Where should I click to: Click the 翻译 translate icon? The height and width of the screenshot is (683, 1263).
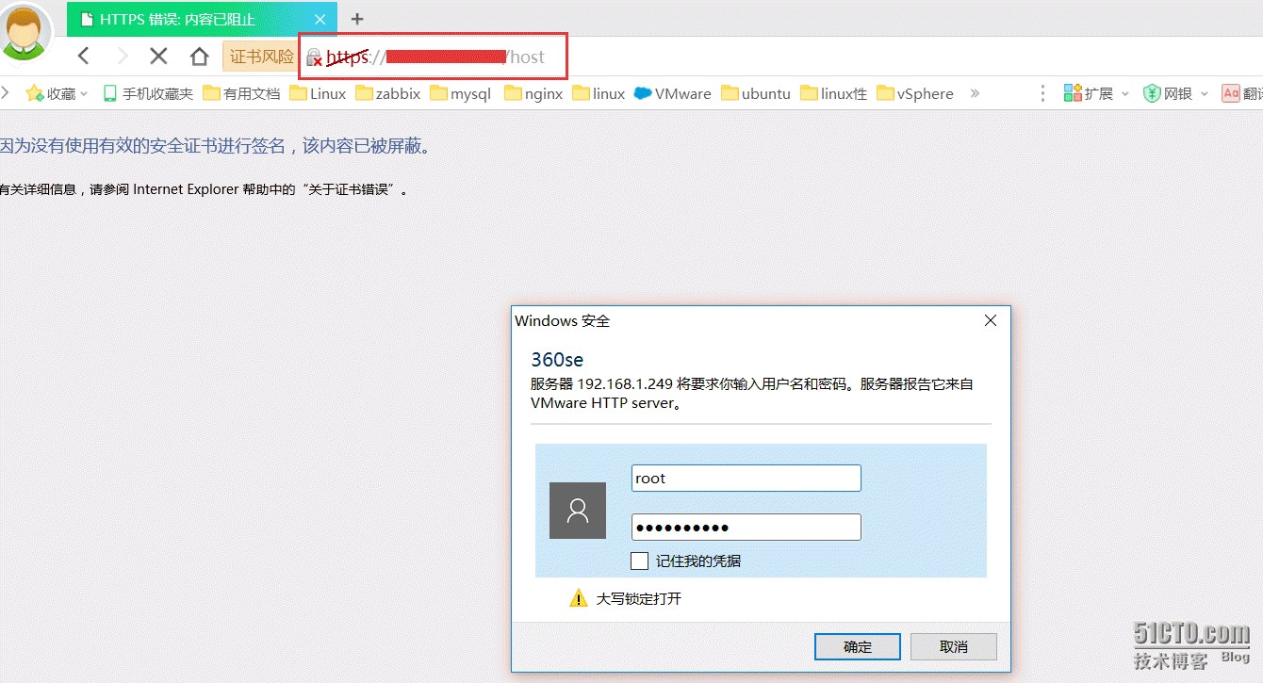click(1231, 93)
